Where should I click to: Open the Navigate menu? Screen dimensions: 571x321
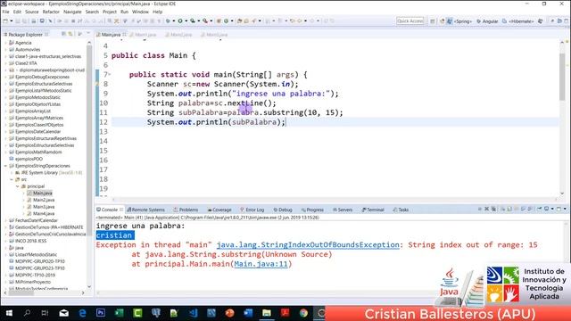(x=72, y=12)
